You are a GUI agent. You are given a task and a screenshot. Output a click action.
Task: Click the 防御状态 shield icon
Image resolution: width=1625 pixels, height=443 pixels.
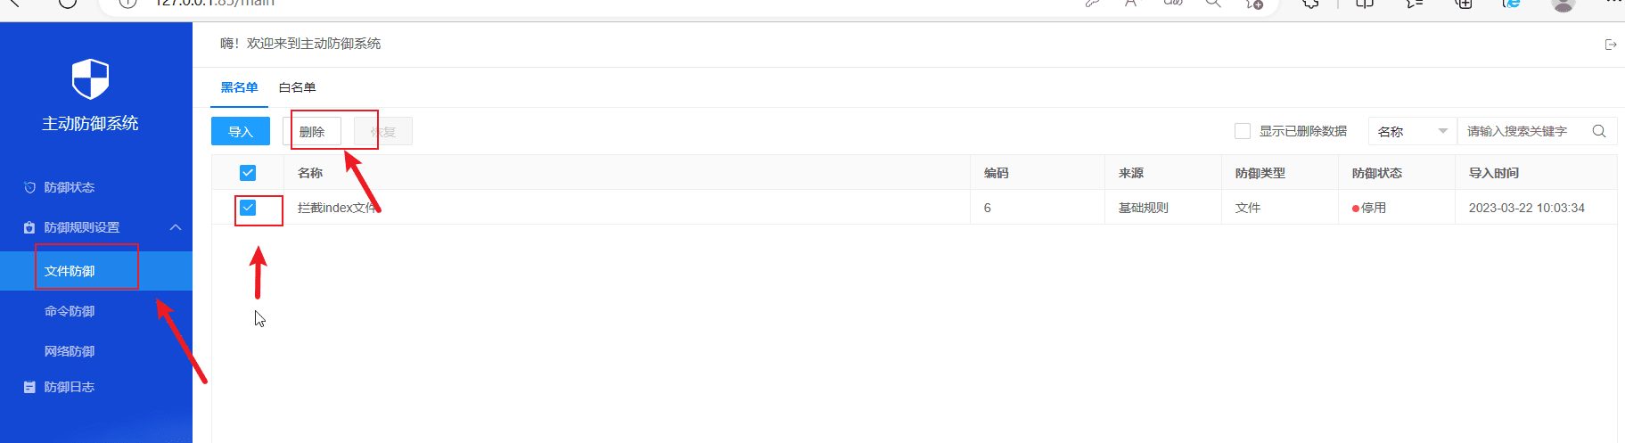tap(29, 187)
